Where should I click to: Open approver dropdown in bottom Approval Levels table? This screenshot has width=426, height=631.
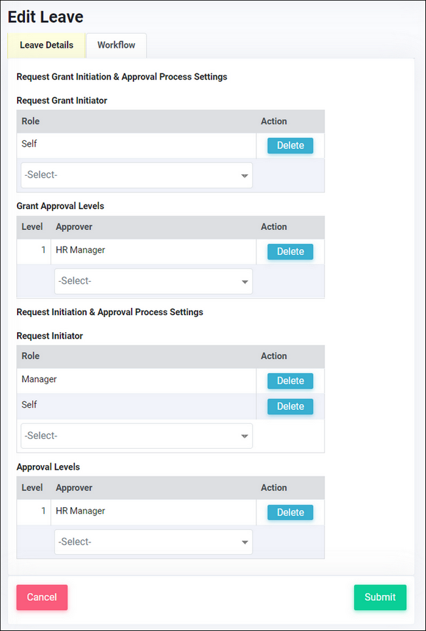click(153, 542)
